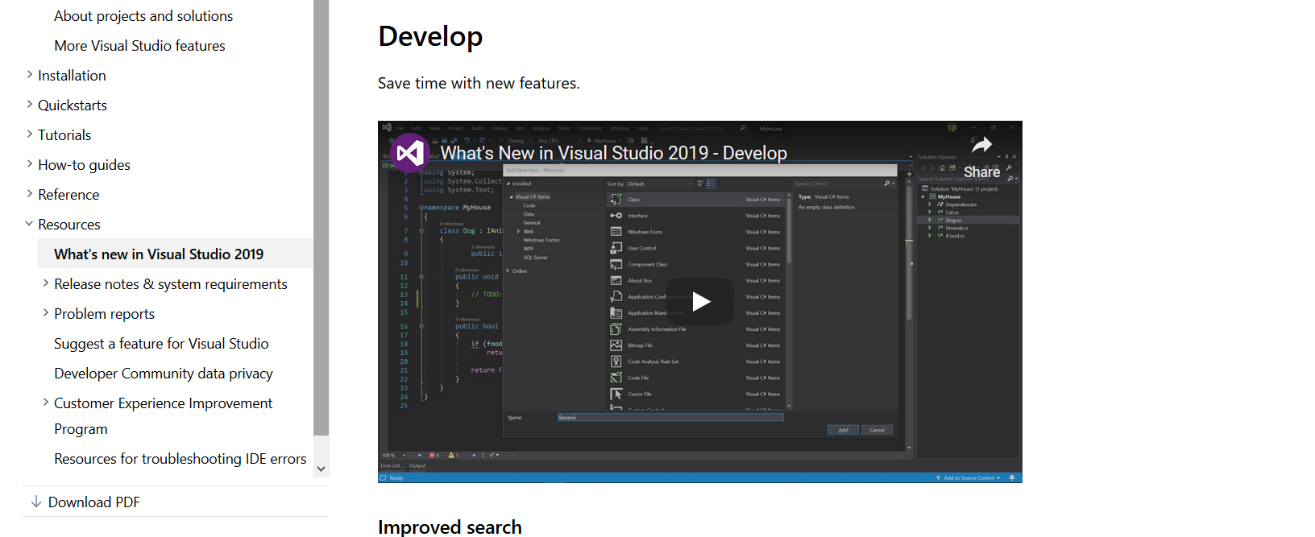Viewport: 1315px width, 537px height.
Task: Click the Share arrow icon on the video
Action: point(981,146)
